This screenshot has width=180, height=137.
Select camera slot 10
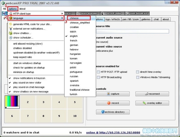75,116
